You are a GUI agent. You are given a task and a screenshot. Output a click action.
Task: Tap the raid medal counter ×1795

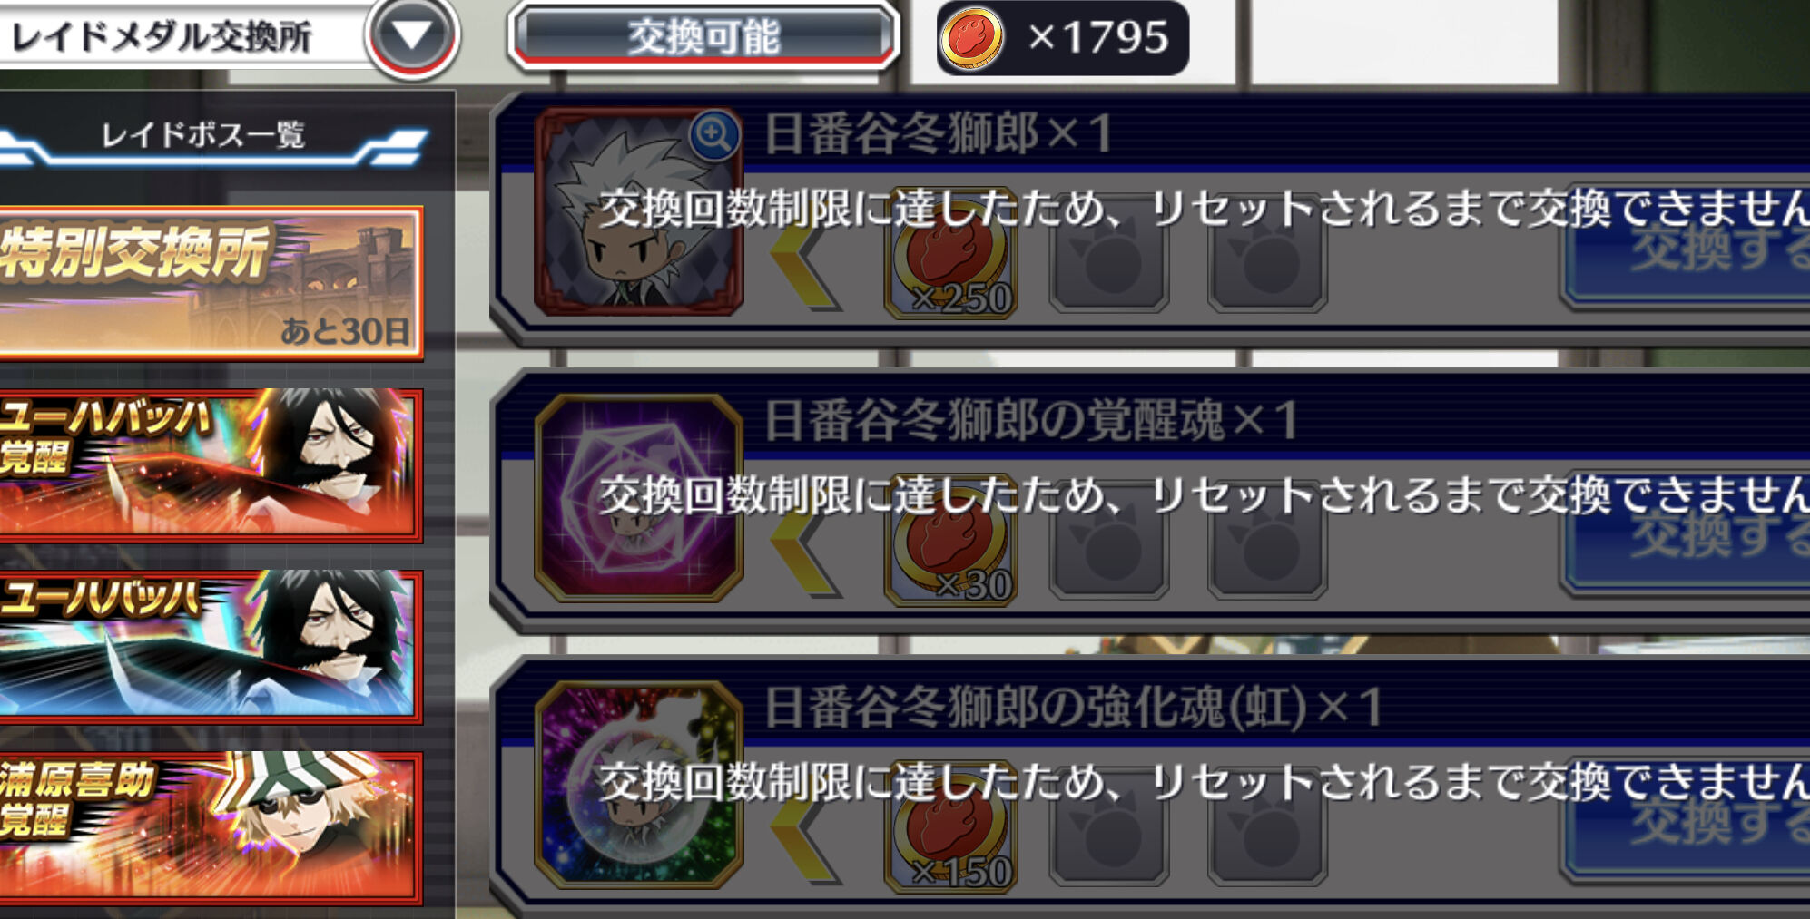tap(1062, 38)
